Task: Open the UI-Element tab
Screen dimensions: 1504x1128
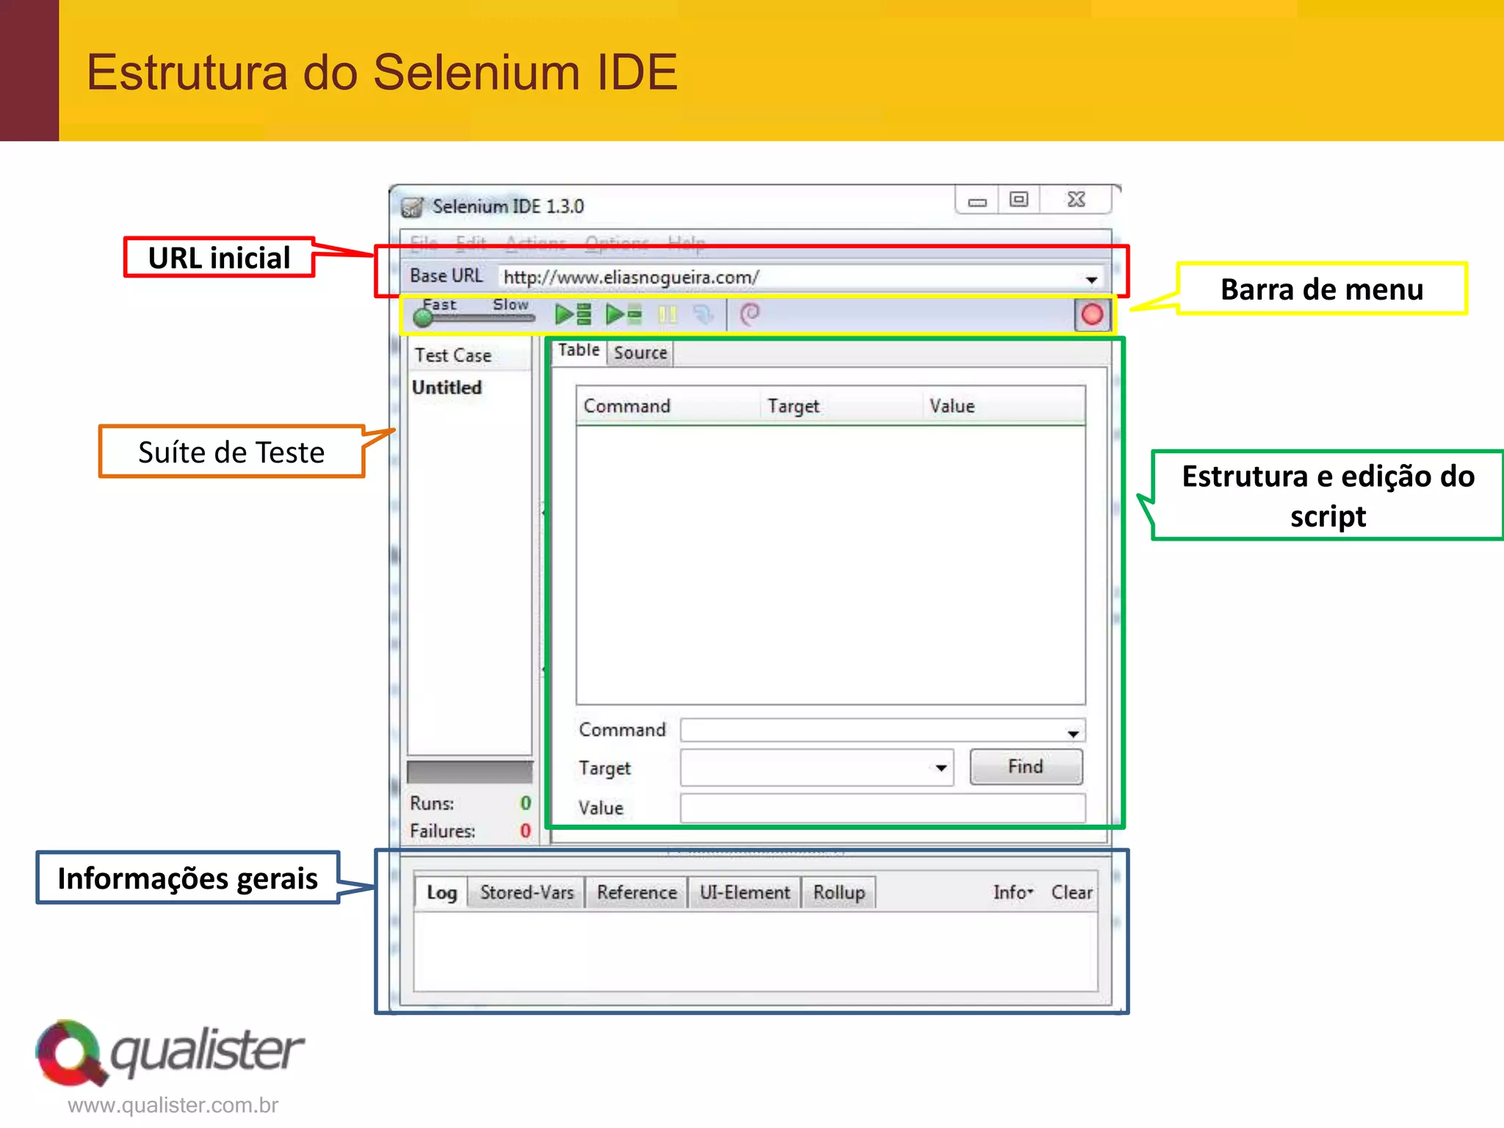Action: click(745, 892)
